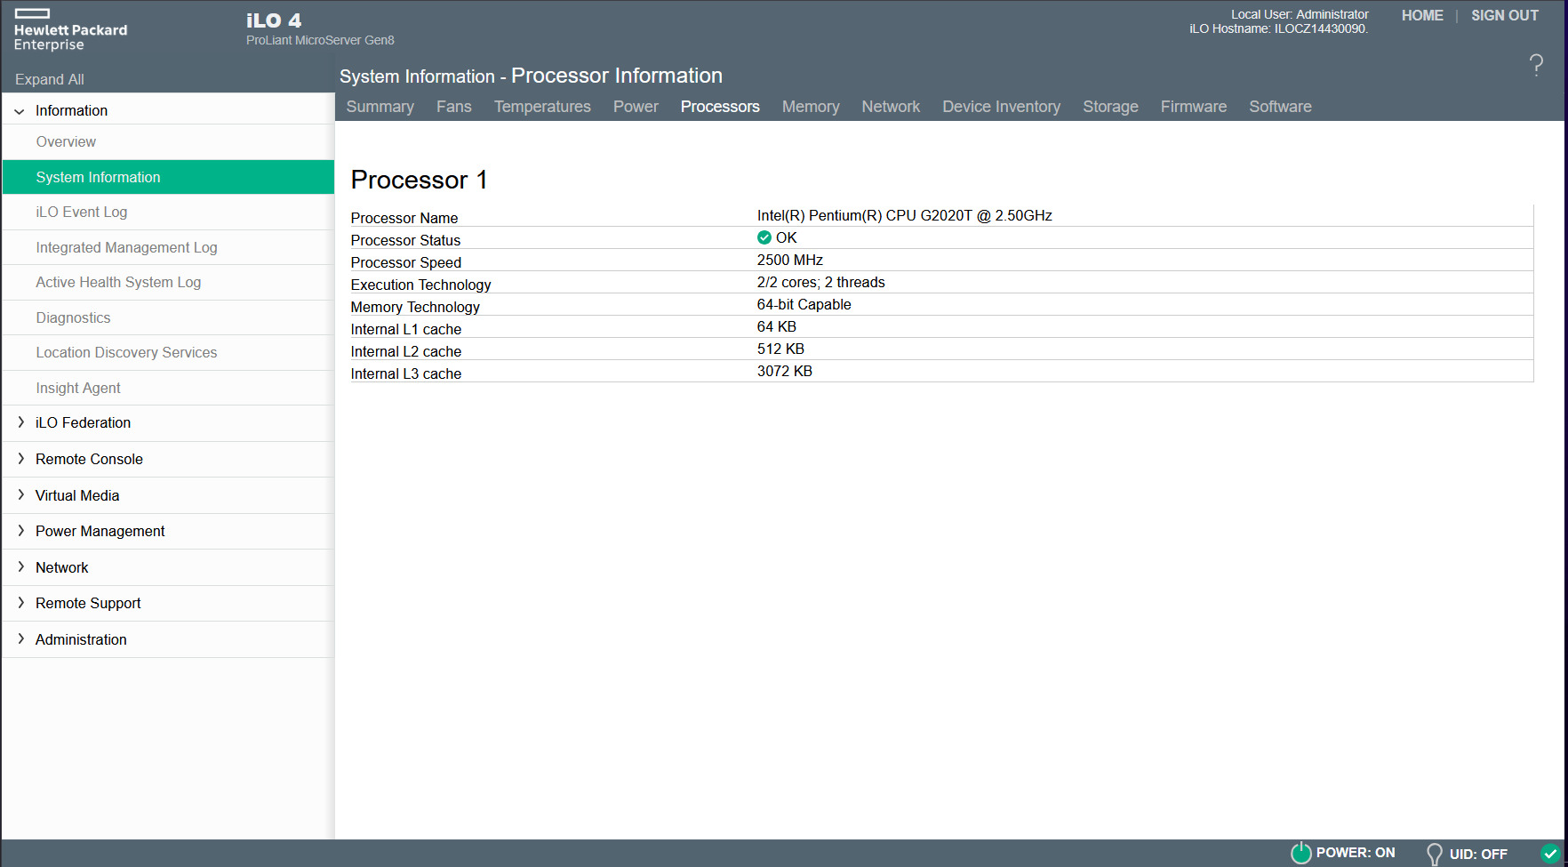Viewport: 1568px width, 867px height.
Task: Click the green OK processor status icon
Action: pos(764,237)
